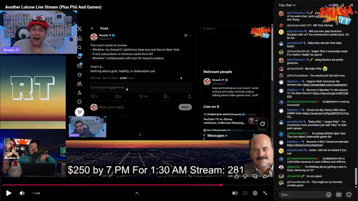Click the Reply button

point(185,107)
